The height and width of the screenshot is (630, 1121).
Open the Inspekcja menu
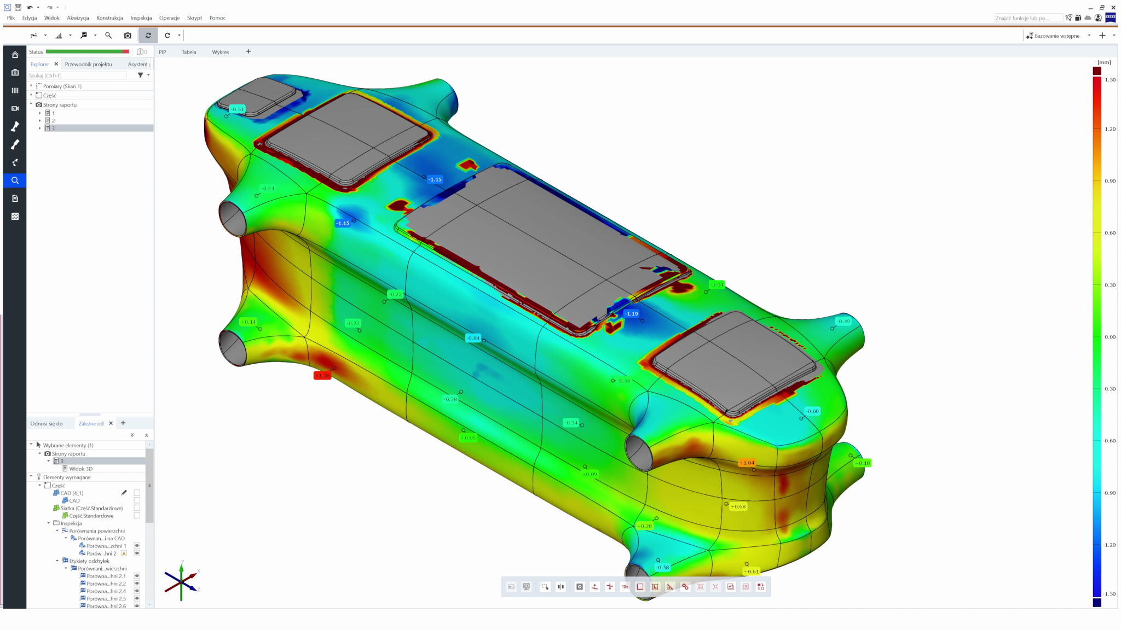coord(141,18)
